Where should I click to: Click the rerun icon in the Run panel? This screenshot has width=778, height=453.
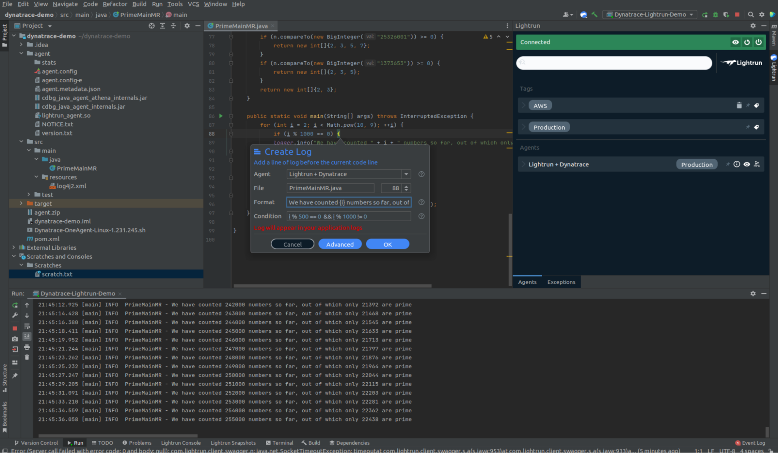pyautogui.click(x=15, y=305)
